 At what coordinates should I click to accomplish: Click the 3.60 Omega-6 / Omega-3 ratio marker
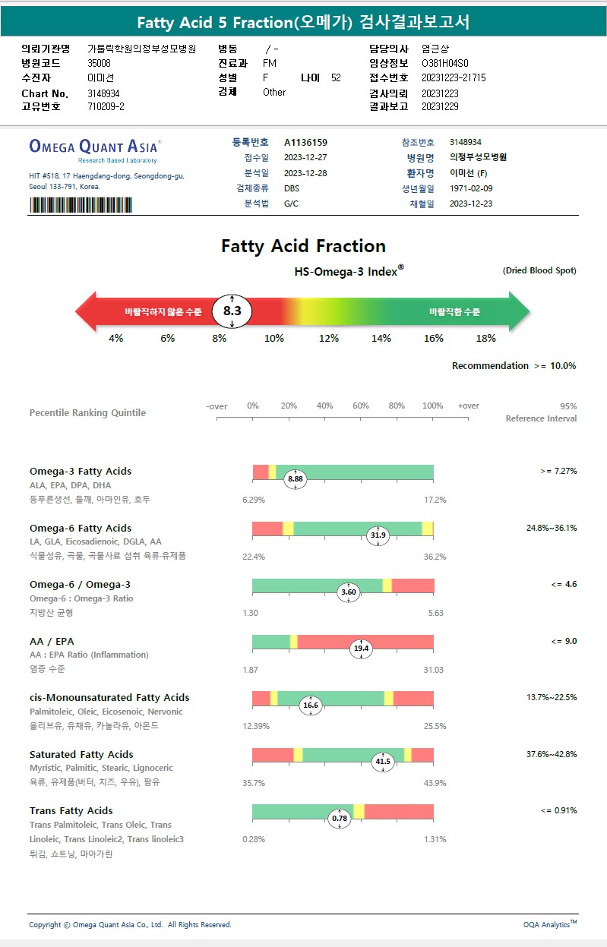click(x=349, y=592)
